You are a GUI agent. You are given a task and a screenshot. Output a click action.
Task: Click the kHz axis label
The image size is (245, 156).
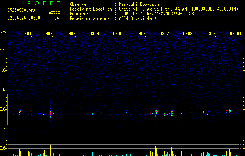pos(4,32)
